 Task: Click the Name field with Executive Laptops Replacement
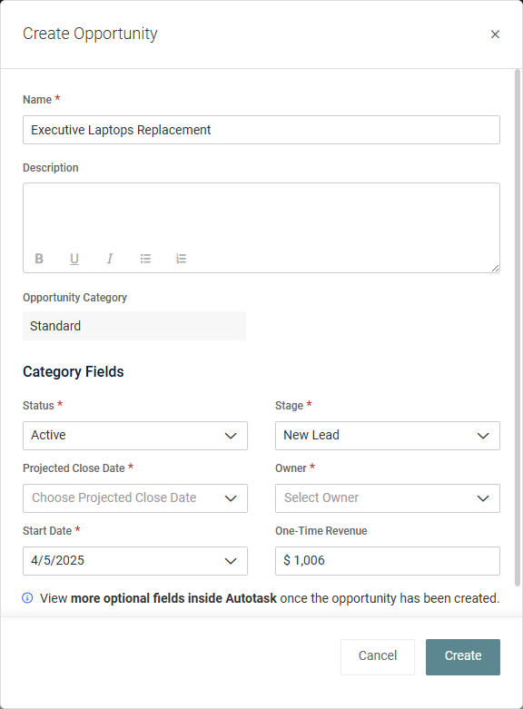tap(261, 130)
